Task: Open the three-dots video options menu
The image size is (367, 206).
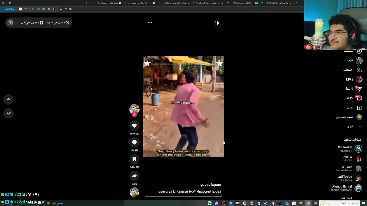Action: coord(150,23)
